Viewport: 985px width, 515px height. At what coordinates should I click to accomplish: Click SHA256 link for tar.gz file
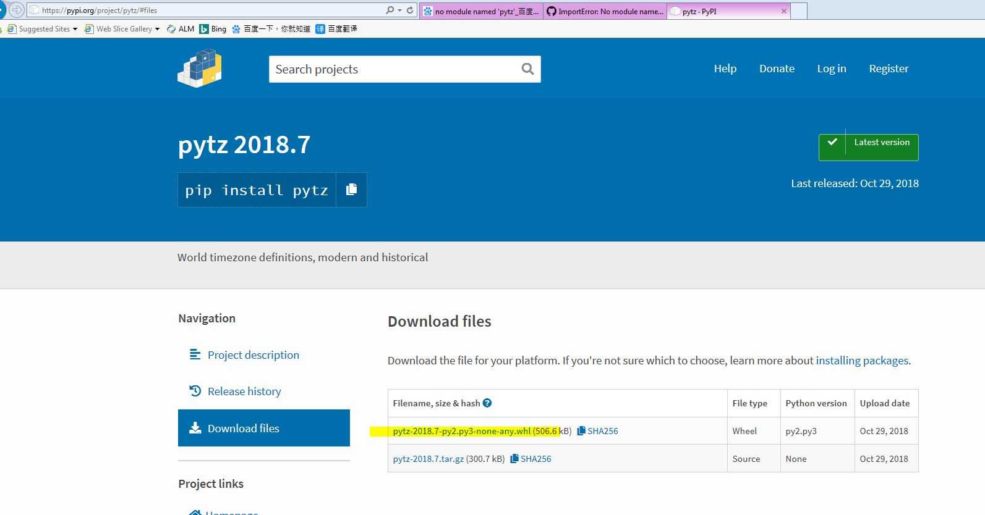[x=535, y=459]
